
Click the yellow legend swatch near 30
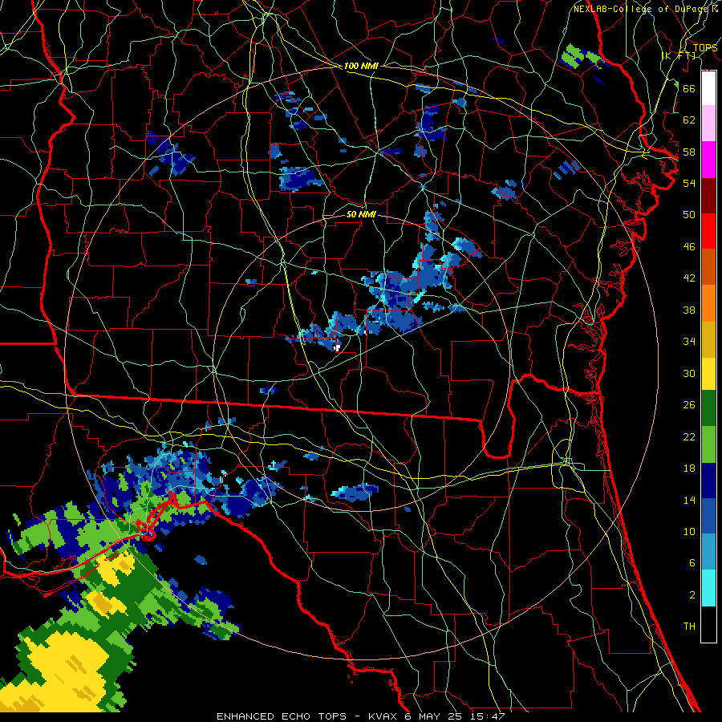click(x=708, y=373)
